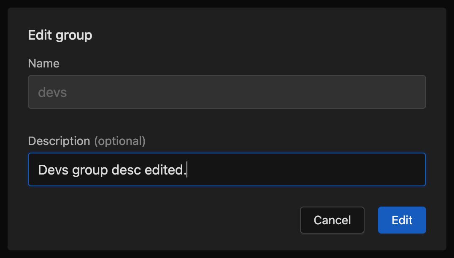
Task: Click blank dialog area left of Cancel
Action: [162, 220]
